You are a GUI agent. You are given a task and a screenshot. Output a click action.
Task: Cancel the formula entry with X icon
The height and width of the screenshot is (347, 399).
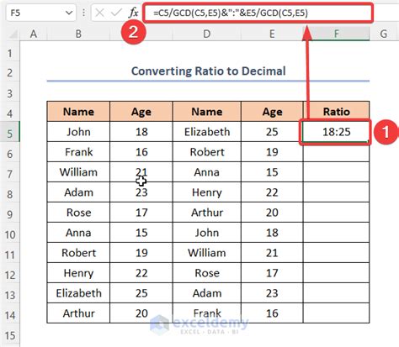coord(99,13)
